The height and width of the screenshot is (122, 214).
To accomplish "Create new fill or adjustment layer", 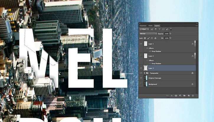I will pos(180,96).
